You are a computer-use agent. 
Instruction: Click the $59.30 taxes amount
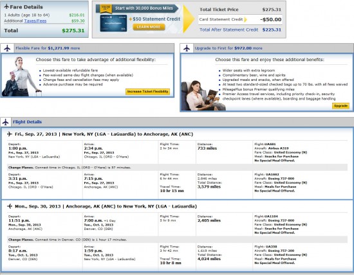tap(78, 21)
